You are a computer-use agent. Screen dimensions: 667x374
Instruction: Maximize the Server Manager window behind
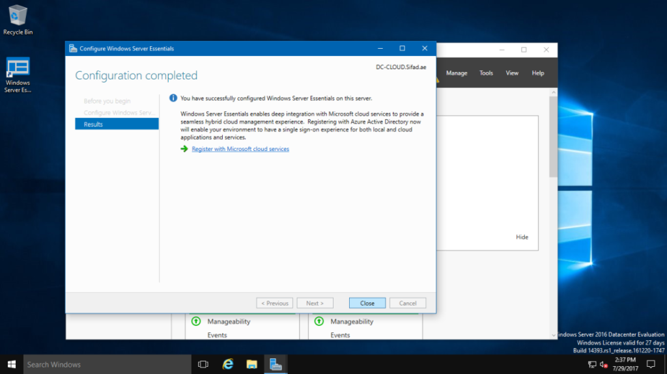pos(524,49)
